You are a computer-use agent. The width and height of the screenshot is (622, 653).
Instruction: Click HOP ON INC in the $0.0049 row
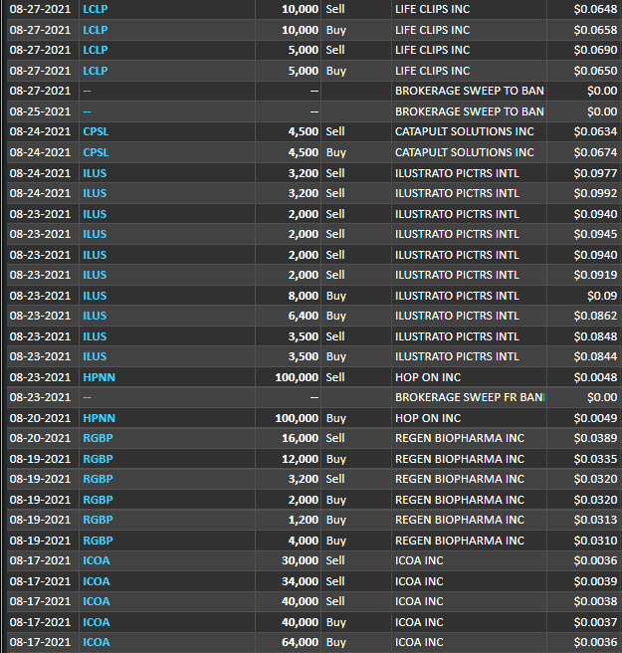tap(428, 418)
